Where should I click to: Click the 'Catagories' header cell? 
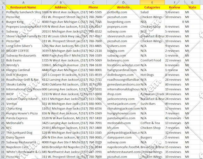tap(152, 7)
